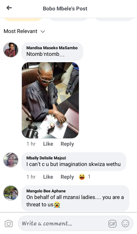Like Mandisa's photo comment
The image size is (137, 234).
pyautogui.click(x=48, y=144)
